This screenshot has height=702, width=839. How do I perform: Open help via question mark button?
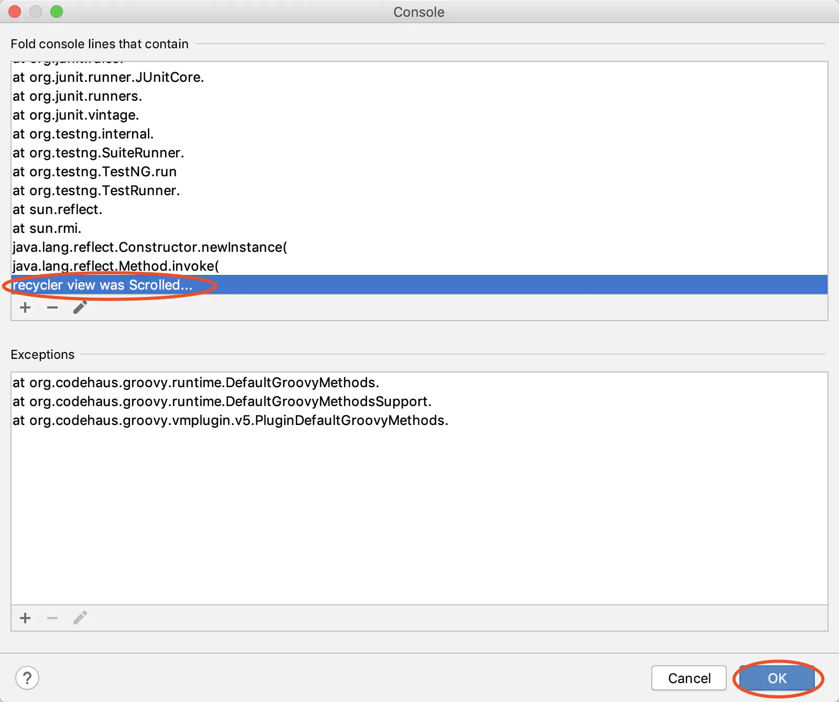27,678
